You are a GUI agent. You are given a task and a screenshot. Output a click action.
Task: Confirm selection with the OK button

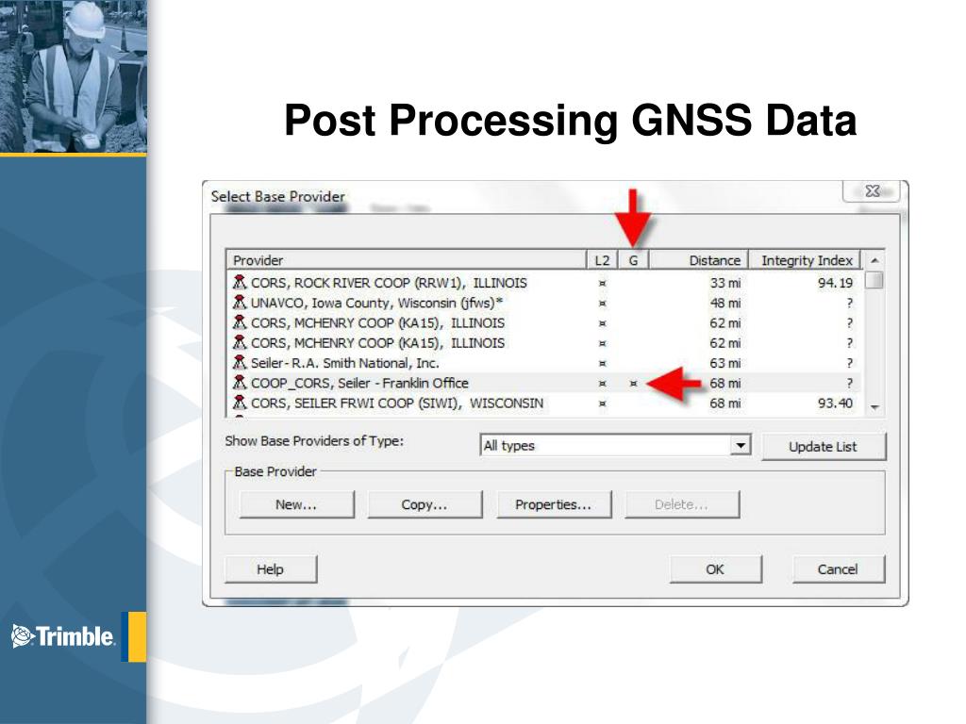pos(715,568)
